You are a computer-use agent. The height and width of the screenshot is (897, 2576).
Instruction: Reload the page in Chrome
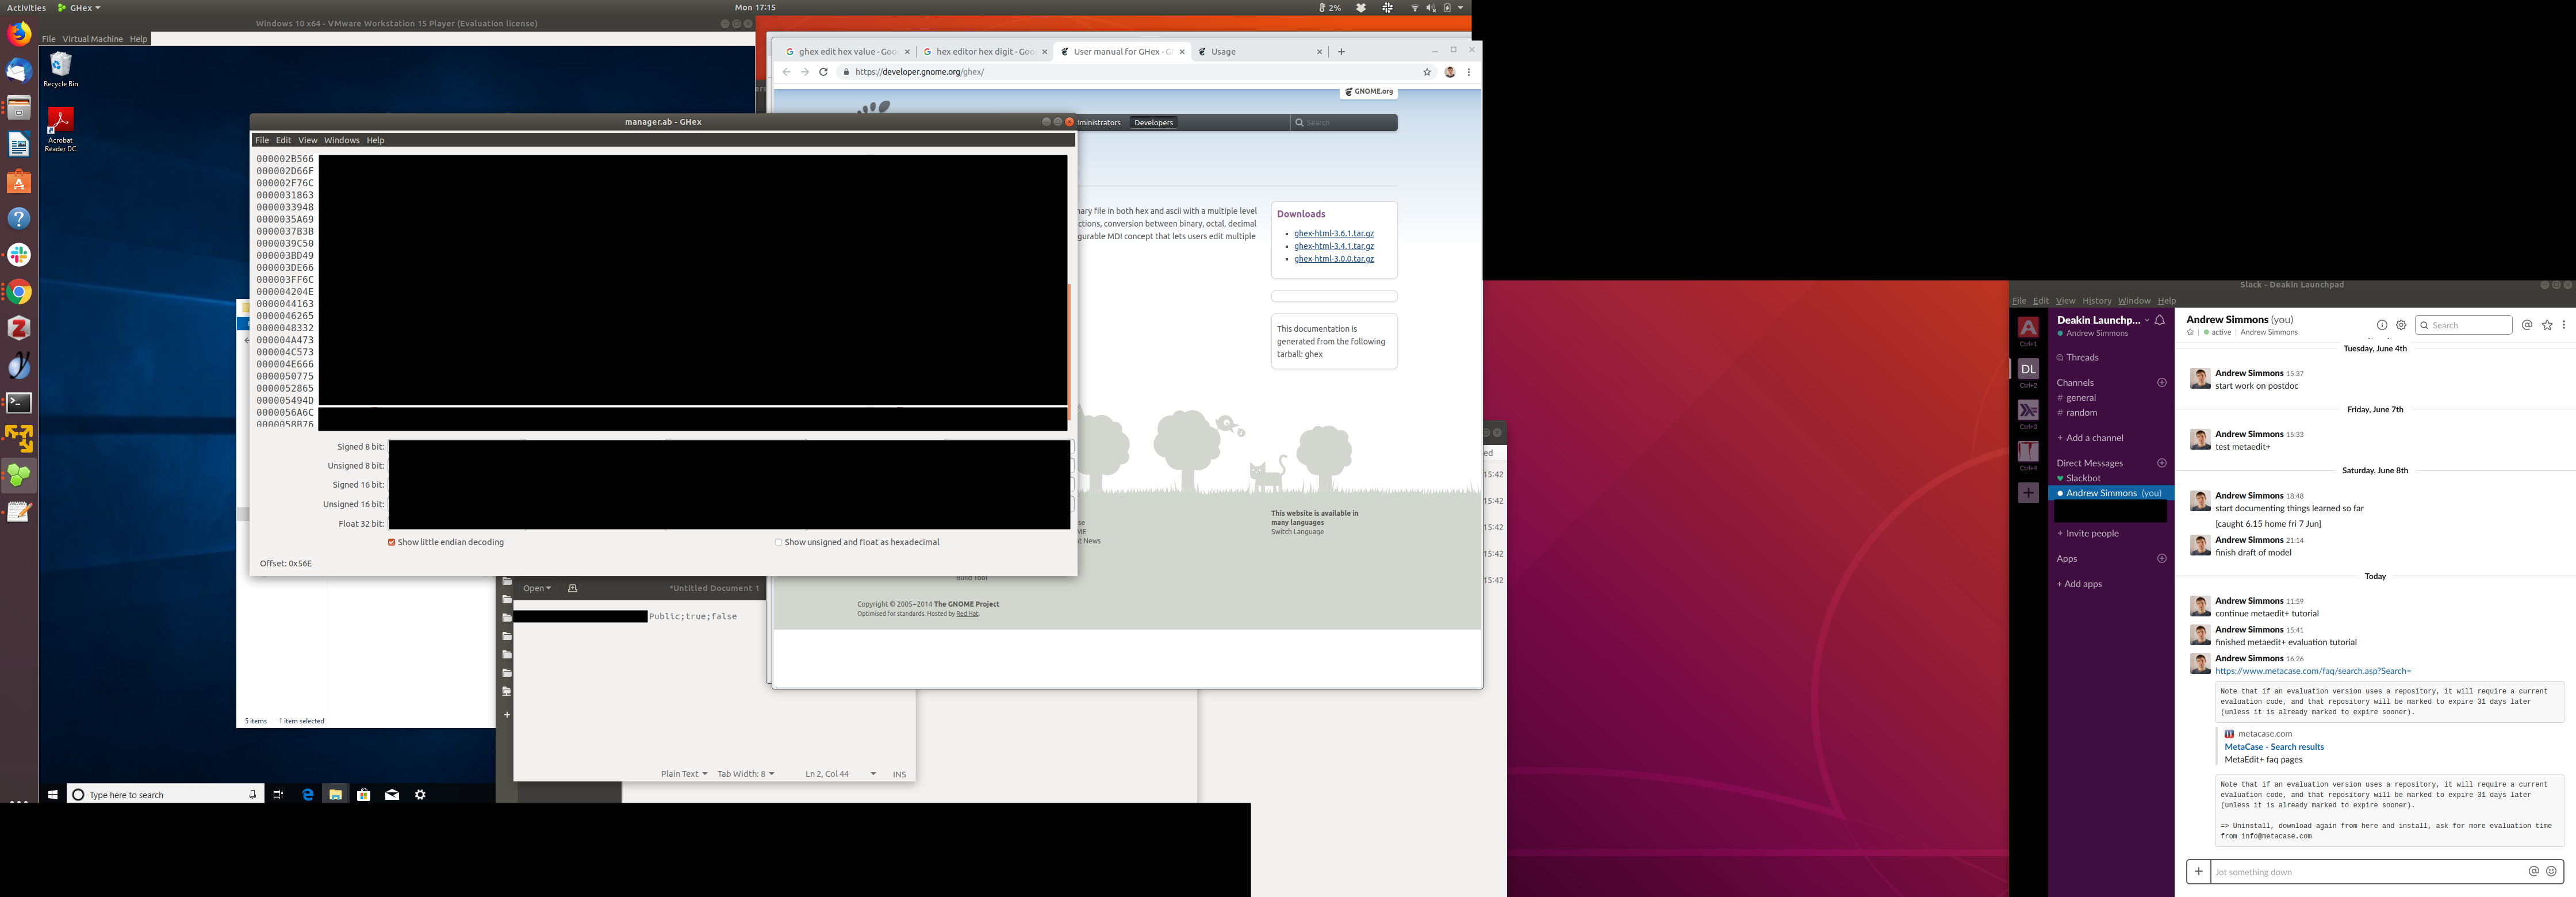[x=823, y=72]
